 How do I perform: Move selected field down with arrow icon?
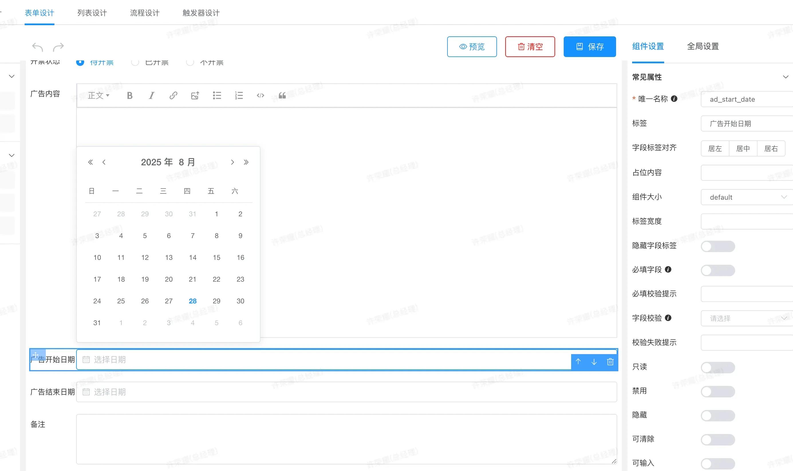click(x=594, y=362)
